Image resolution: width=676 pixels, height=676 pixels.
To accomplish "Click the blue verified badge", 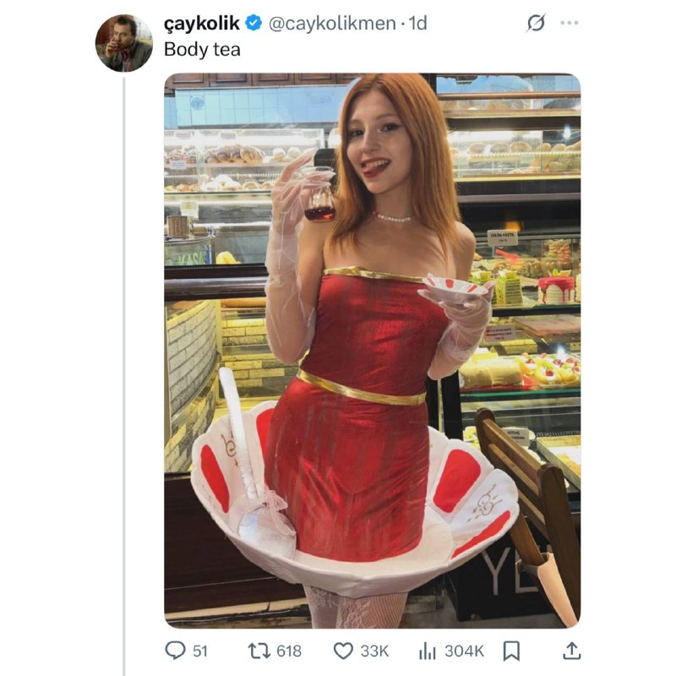I will pos(253,23).
